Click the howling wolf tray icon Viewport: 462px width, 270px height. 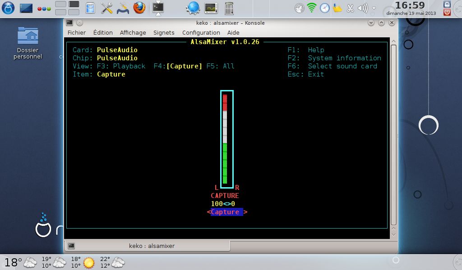(299, 8)
